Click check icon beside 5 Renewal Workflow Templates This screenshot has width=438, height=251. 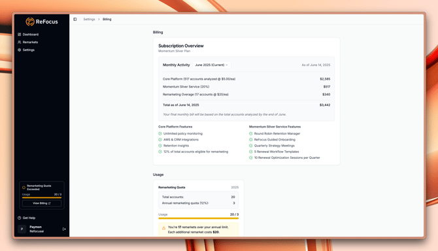tap(251, 152)
